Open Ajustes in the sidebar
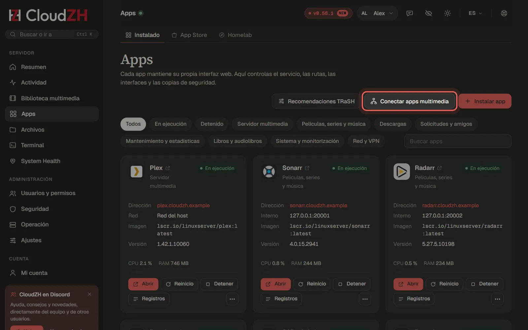The image size is (528, 330). pyautogui.click(x=52, y=240)
